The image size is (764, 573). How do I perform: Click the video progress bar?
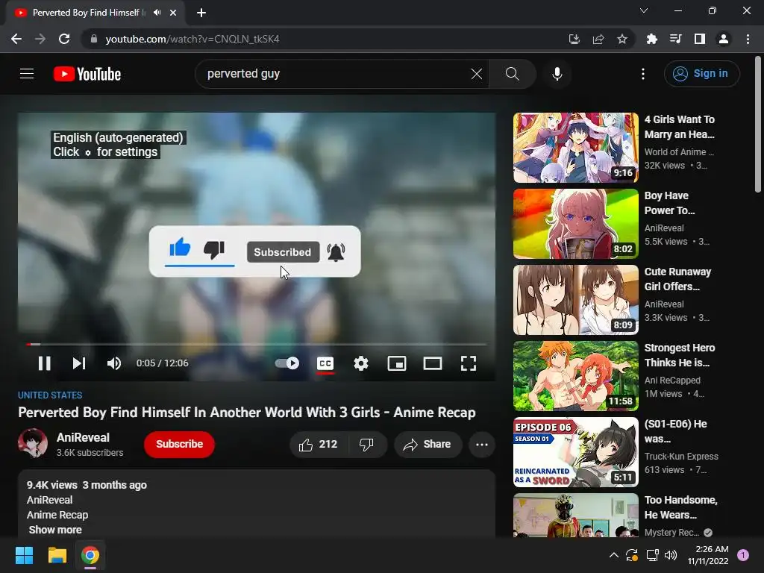pyautogui.click(x=257, y=344)
